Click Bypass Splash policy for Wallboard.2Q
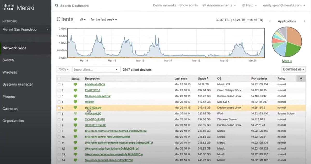 tap(286, 114)
